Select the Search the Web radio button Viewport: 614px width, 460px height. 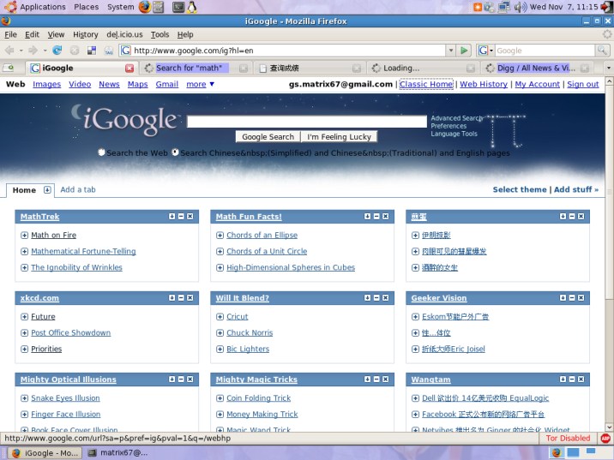pyautogui.click(x=101, y=152)
